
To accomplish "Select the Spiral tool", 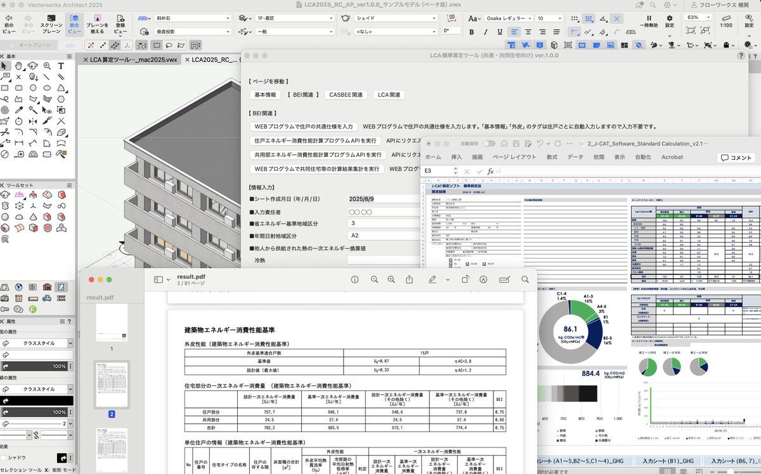I will click(4, 109).
